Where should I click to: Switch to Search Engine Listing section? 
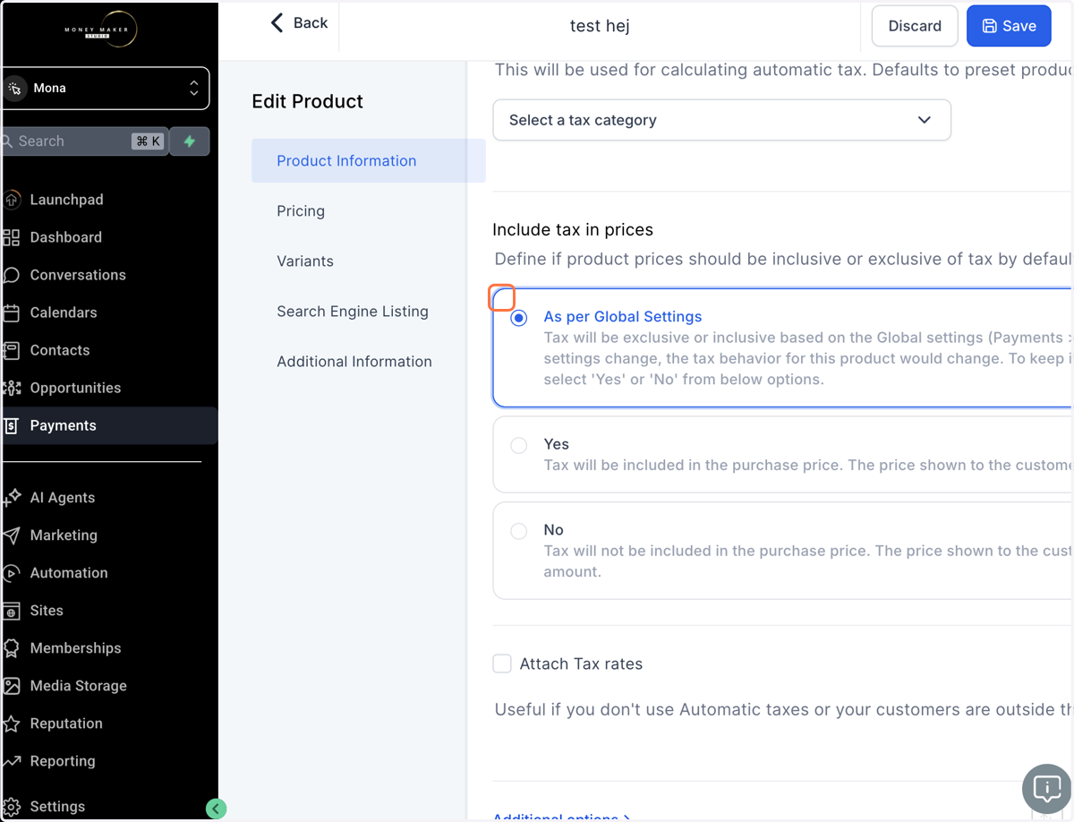tap(353, 312)
